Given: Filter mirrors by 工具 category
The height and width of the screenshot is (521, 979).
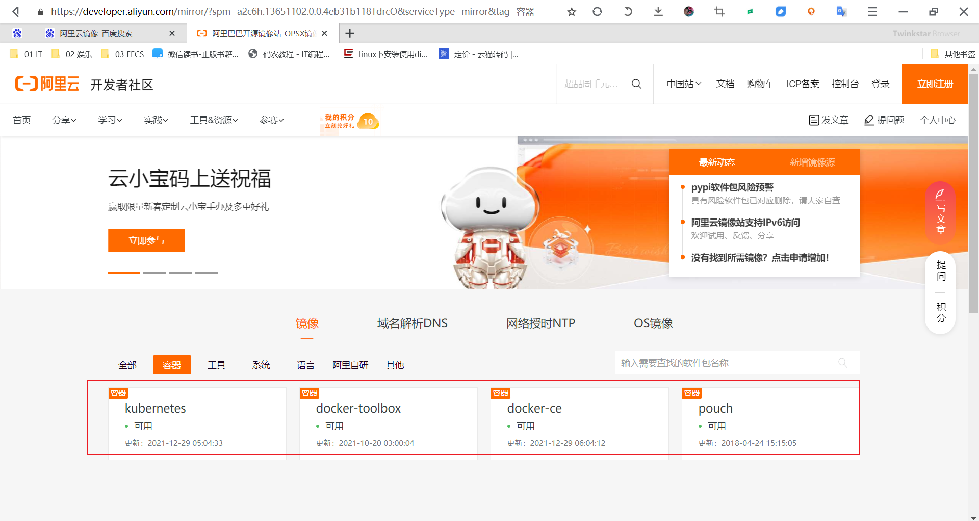Looking at the screenshot, I should [216, 365].
